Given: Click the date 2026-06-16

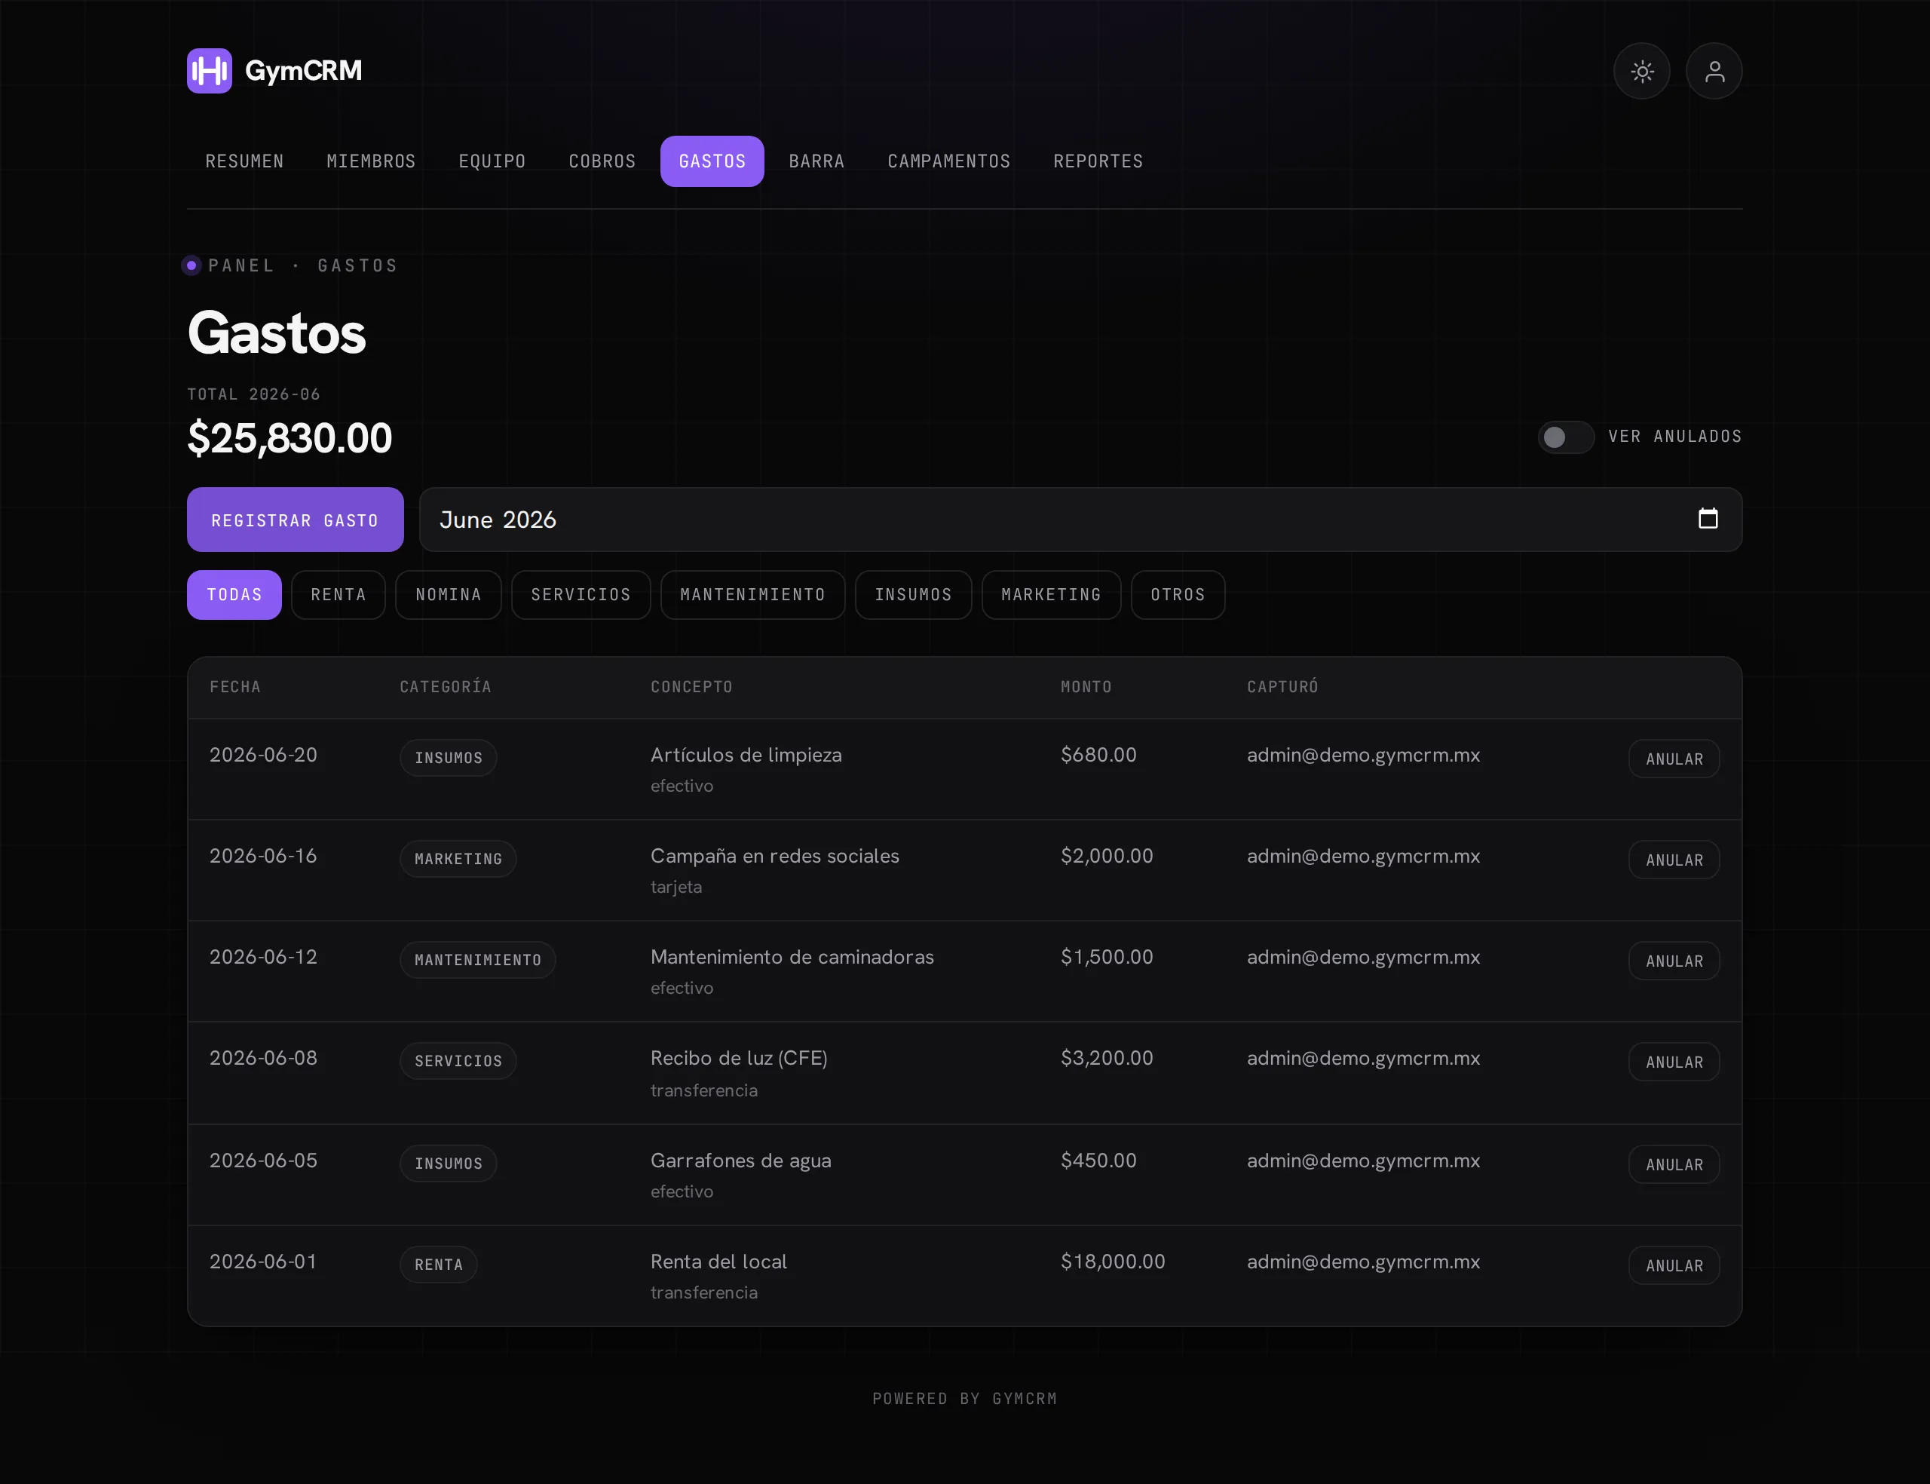Looking at the screenshot, I should (x=263, y=856).
